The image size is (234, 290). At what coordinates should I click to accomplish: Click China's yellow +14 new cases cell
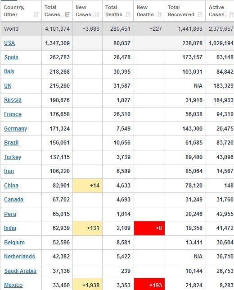coord(88,186)
